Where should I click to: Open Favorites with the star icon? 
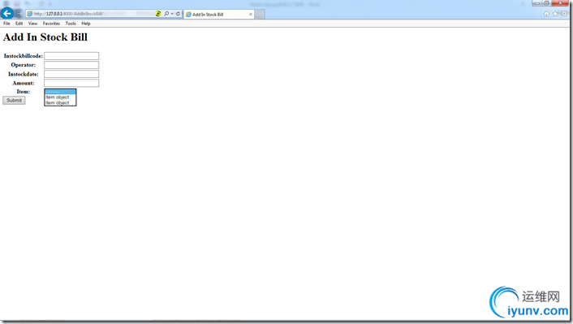pos(555,14)
